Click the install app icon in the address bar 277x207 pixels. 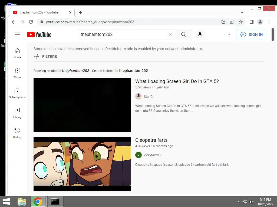coord(223,22)
